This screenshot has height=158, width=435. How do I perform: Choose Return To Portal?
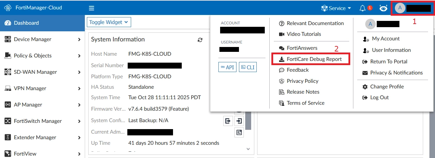(x=385, y=62)
